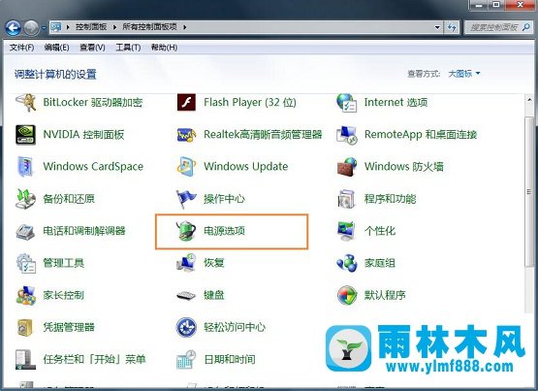This screenshot has width=538, height=391.
Task: Open 操作中心 flag icon
Action: tap(186, 199)
